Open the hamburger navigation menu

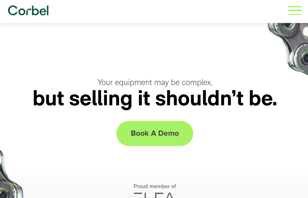[295, 10]
